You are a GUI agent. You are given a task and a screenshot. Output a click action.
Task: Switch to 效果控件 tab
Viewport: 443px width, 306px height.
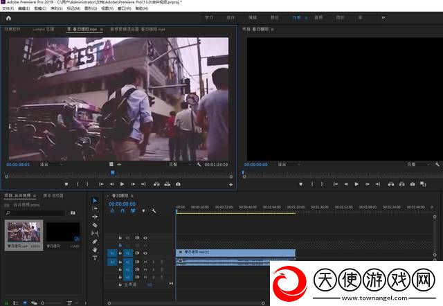click(12, 29)
